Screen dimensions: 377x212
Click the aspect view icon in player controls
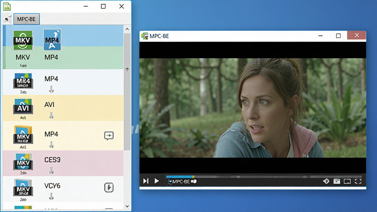point(347,181)
